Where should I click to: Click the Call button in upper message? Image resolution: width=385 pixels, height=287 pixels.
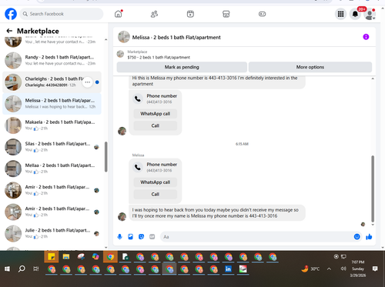coord(156,125)
